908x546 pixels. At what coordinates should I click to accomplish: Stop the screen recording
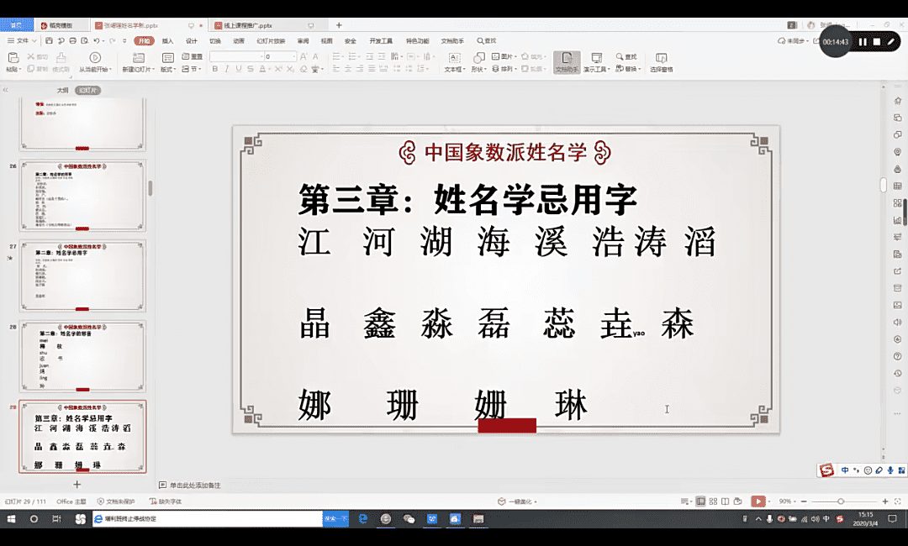876,41
